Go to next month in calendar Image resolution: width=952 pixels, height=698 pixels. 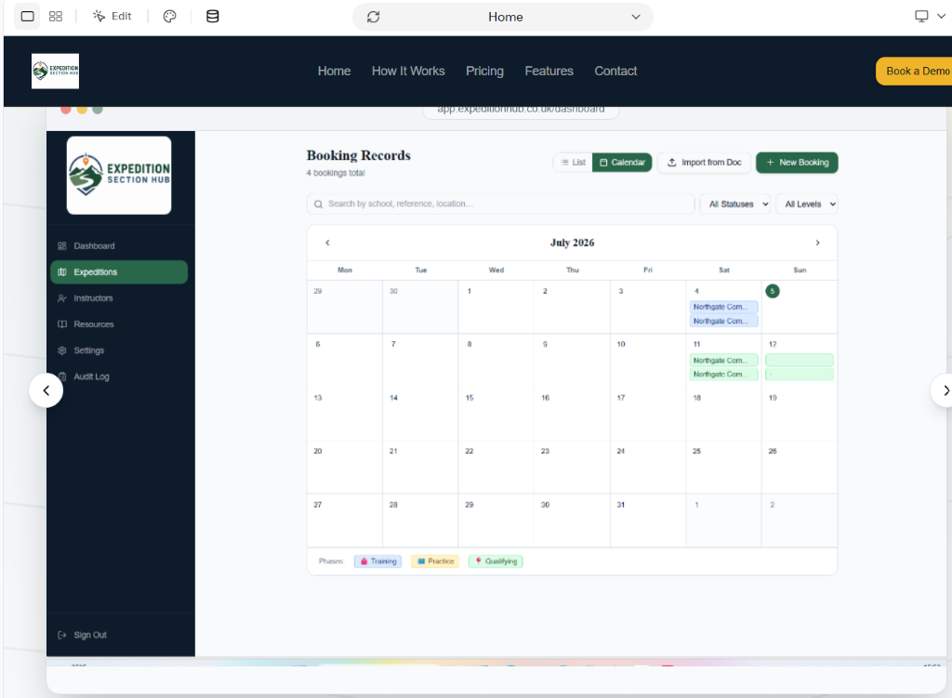pos(817,243)
